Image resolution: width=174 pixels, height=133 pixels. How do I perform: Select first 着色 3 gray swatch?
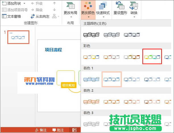tap(91, 124)
